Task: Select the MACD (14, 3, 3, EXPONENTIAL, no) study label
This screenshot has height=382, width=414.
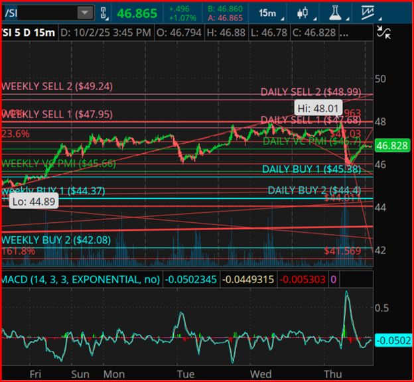Action: click(81, 279)
